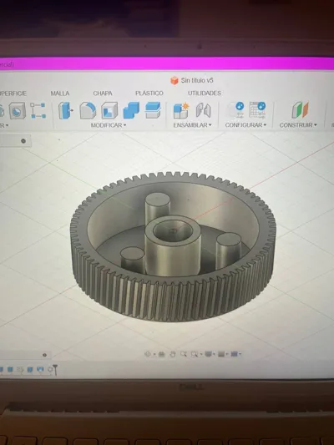Click the Look At navigation icon
This screenshot has height=445, width=334.
[x=162, y=354]
